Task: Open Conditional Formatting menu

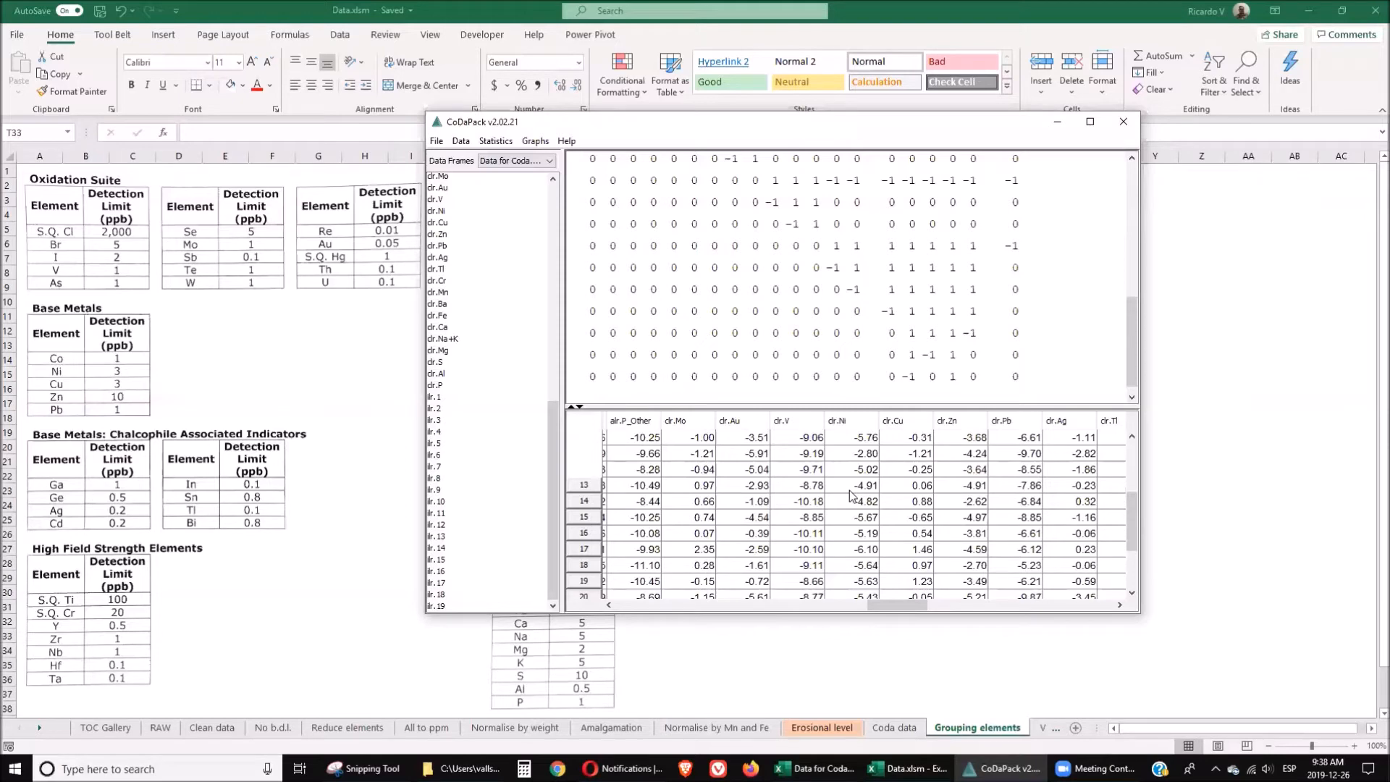Action: (621, 75)
